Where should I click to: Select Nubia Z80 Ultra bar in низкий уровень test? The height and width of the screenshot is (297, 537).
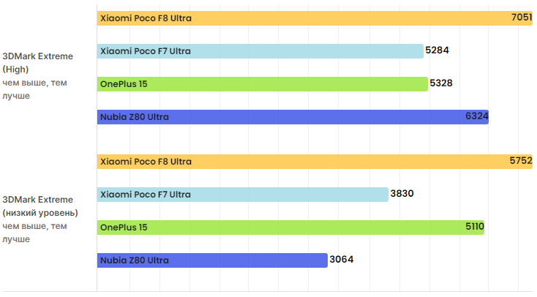pyautogui.click(x=211, y=260)
